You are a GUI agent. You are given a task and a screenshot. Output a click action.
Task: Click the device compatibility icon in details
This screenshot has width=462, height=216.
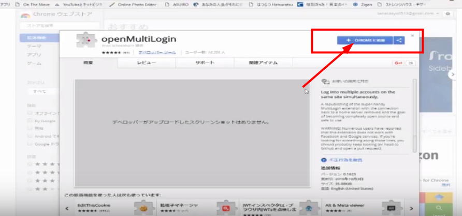point(325,82)
